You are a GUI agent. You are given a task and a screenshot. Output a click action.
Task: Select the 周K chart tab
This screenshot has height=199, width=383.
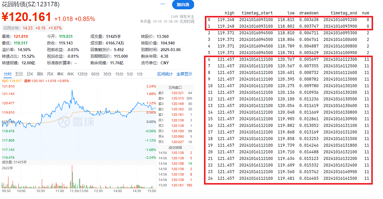40,74
